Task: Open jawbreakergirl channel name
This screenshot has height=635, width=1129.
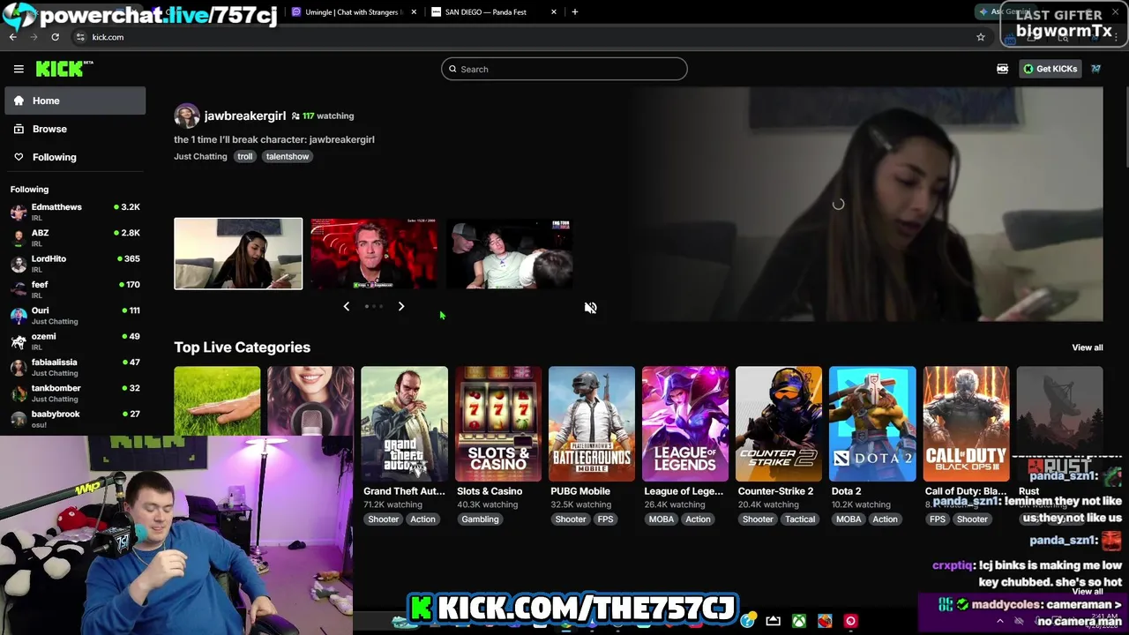Action: tap(244, 116)
